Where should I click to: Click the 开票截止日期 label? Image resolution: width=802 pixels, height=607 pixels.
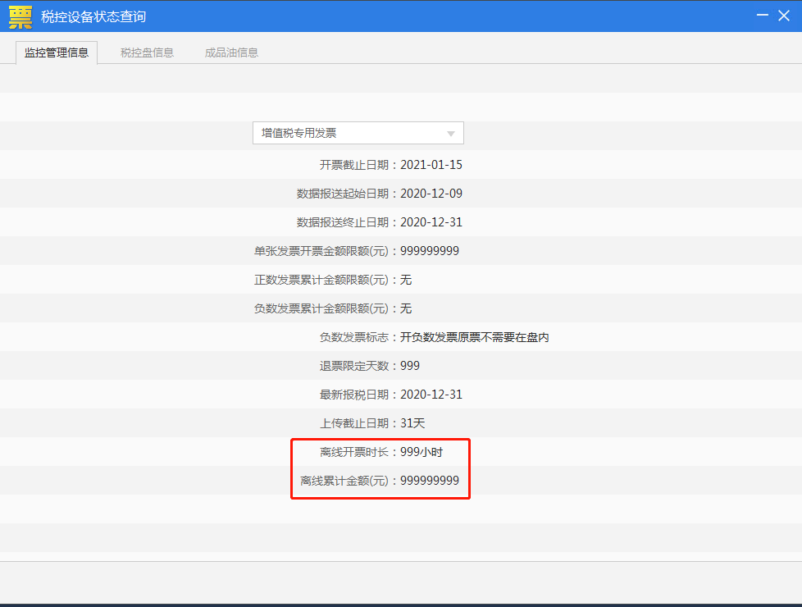tap(354, 165)
